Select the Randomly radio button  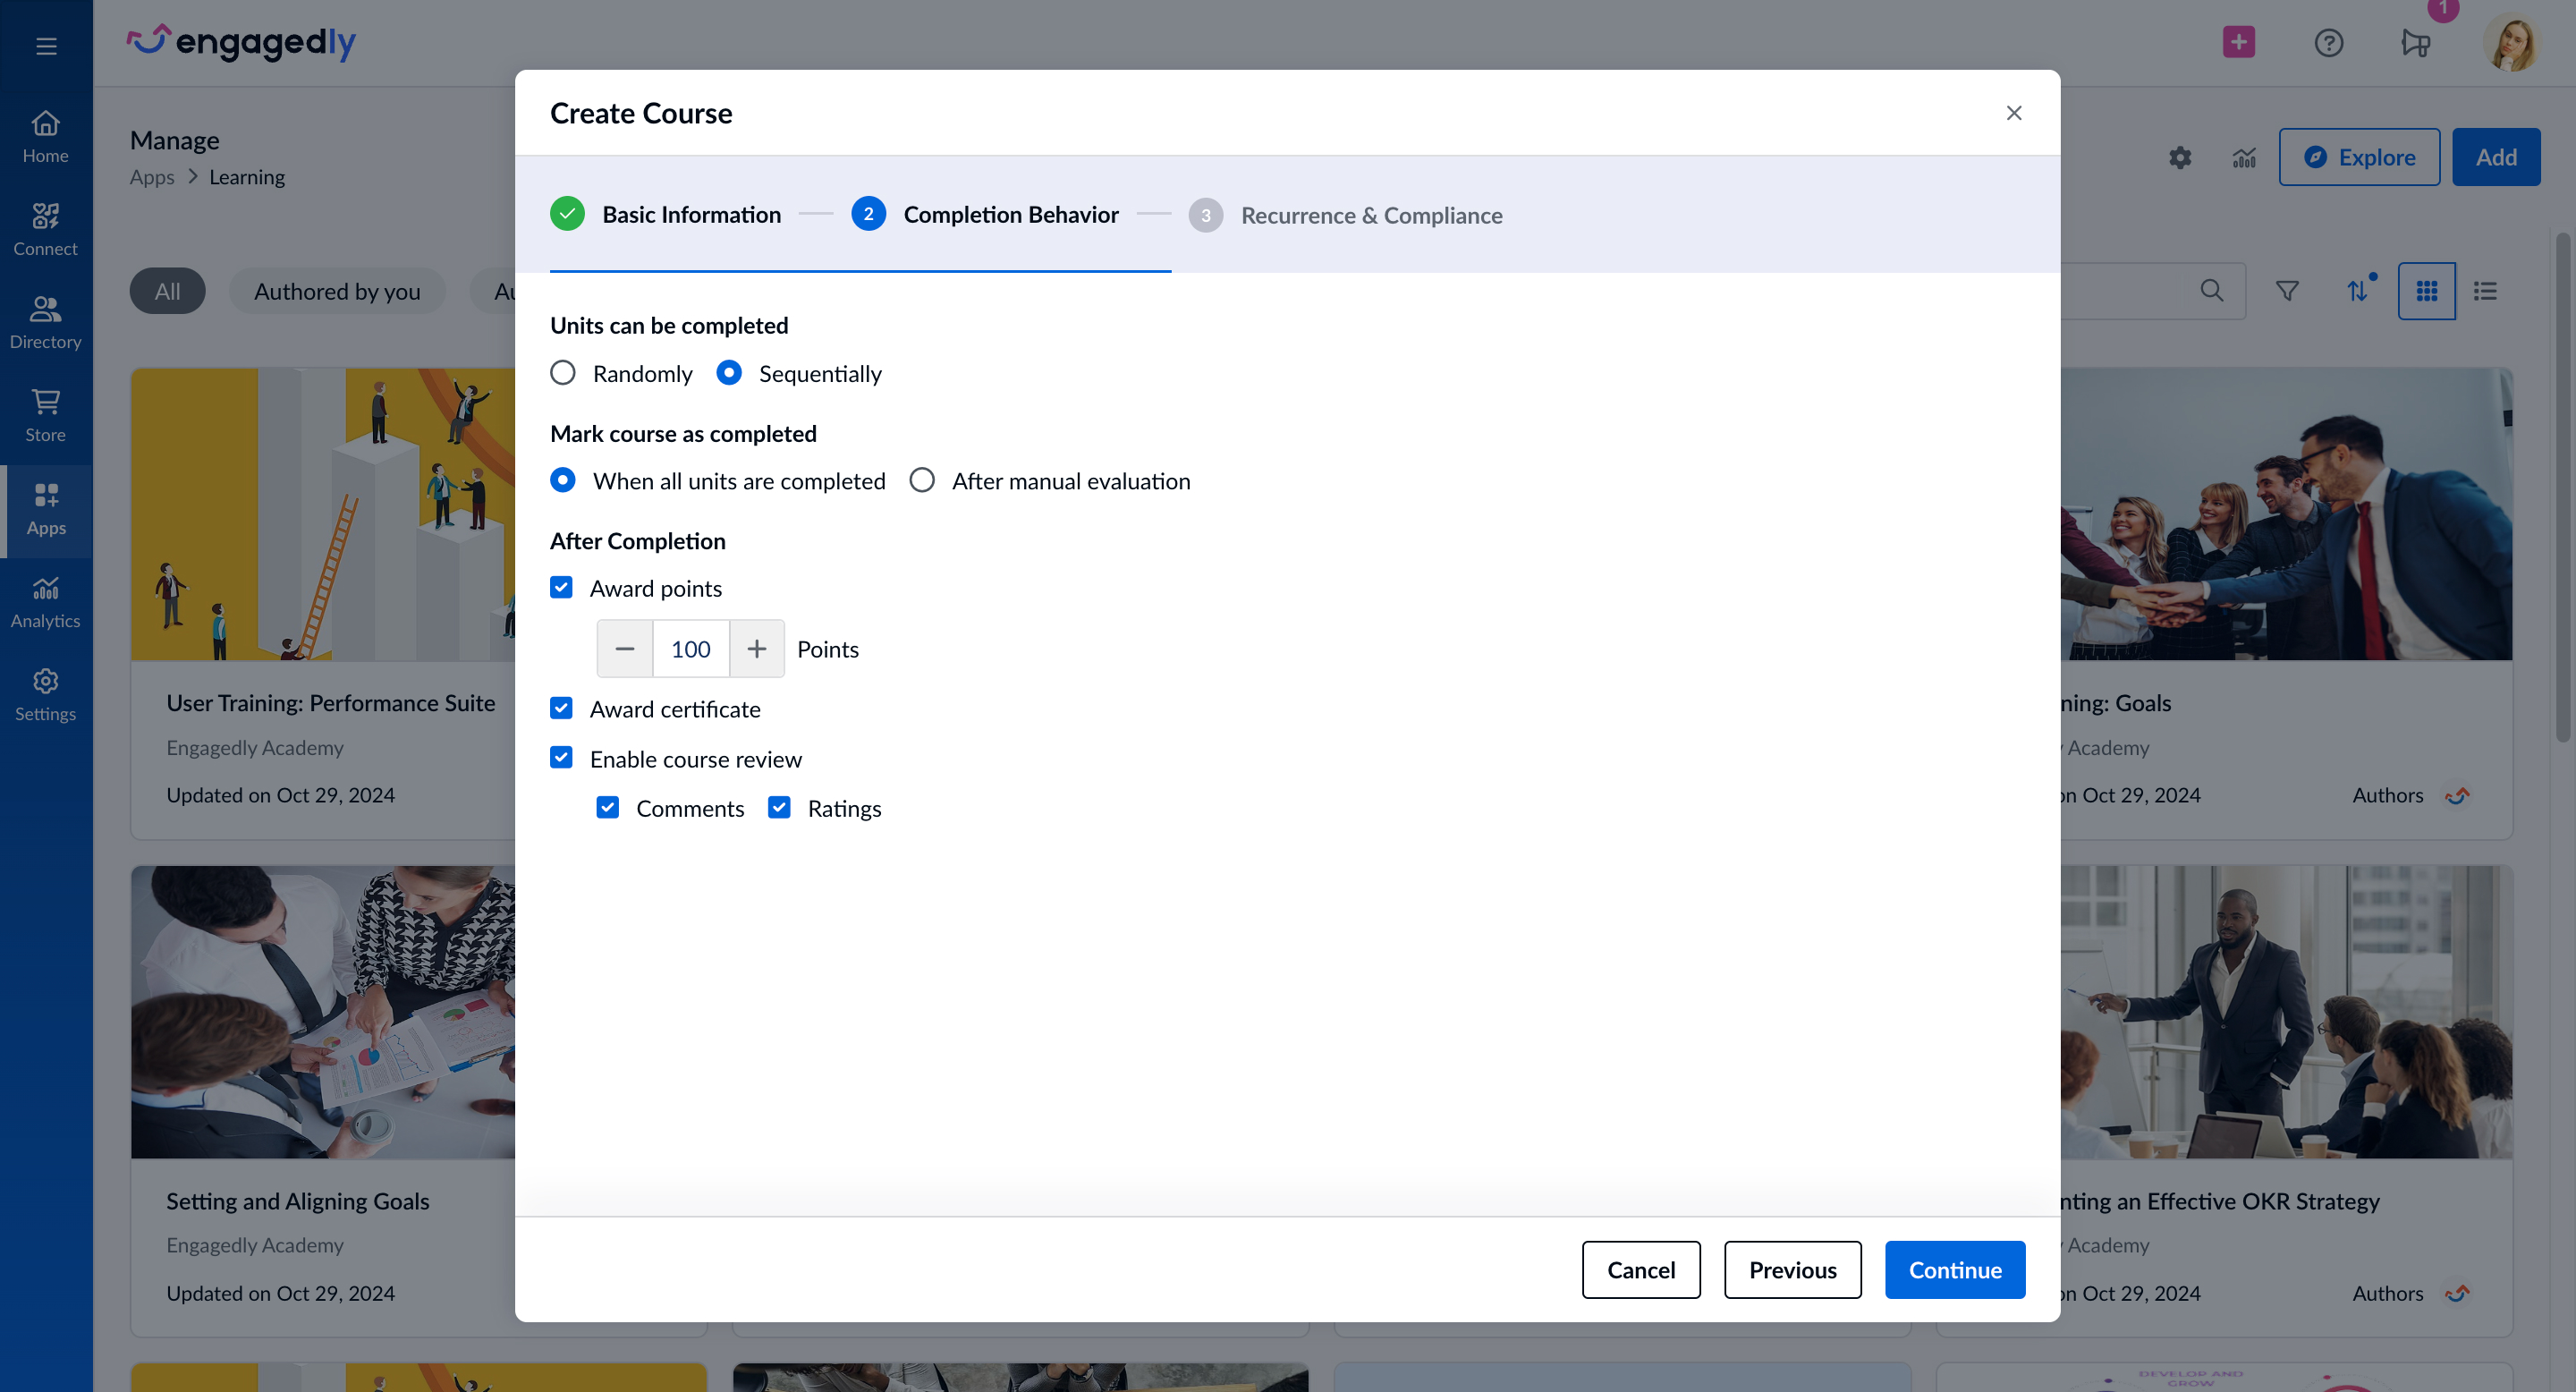562,372
